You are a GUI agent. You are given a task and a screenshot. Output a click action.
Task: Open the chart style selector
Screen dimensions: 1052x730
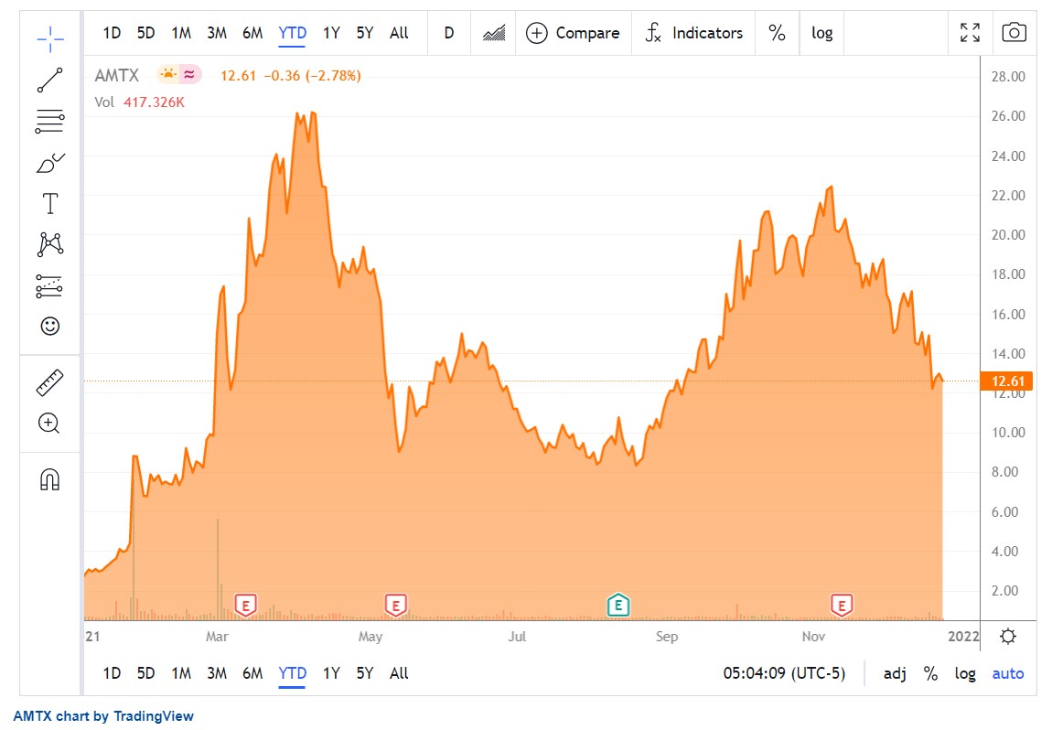(494, 33)
